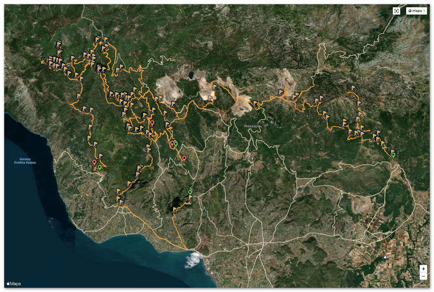The width and height of the screenshot is (434, 292).
Task: Click the recenter map focus icon
Action: coord(397,11)
